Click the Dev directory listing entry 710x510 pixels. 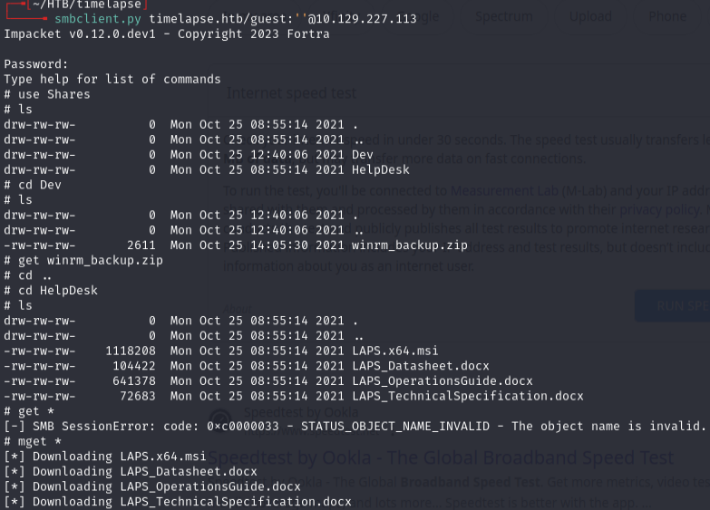pyautogui.click(x=363, y=154)
